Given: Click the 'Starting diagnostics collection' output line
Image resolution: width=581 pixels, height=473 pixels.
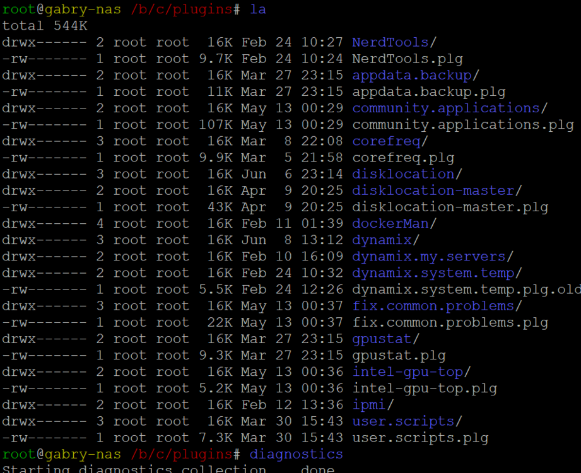Looking at the screenshot, I should [168, 469].
